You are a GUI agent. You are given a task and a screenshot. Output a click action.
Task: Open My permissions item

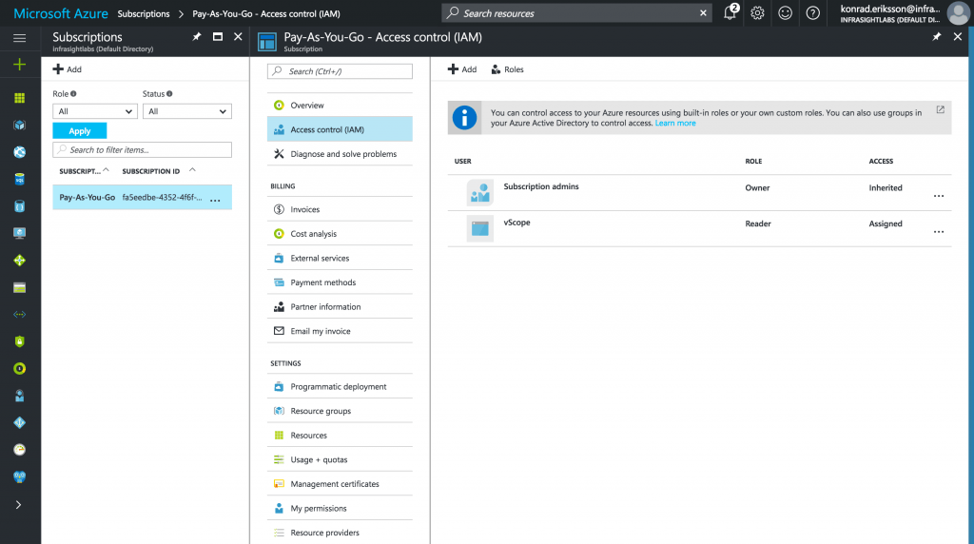pos(340,508)
